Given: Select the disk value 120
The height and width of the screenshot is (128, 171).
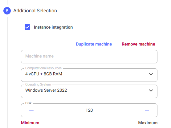Looking at the screenshot, I should click(89, 110).
